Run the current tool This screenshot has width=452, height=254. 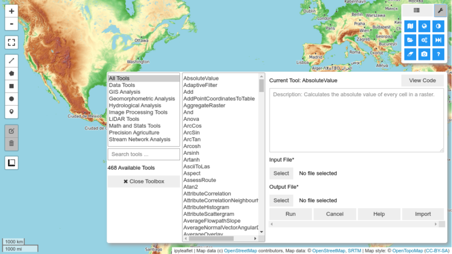[x=291, y=214]
